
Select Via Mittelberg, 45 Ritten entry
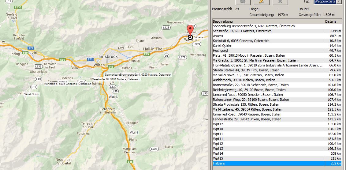[269, 110]
